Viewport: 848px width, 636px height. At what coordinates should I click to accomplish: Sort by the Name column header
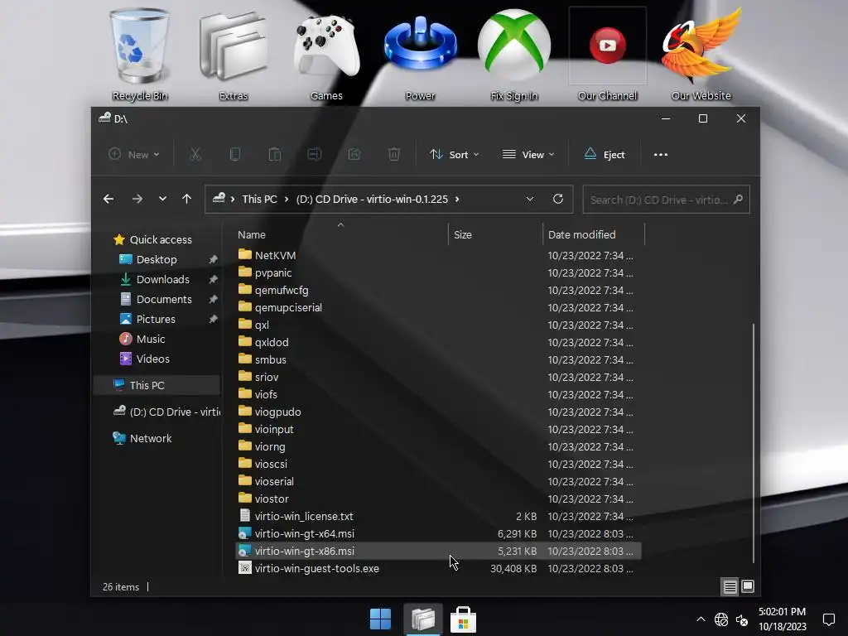340,234
